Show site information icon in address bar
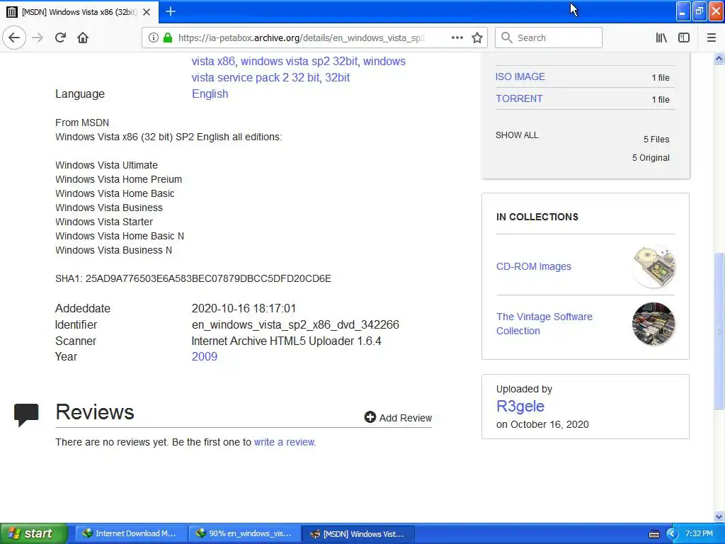The width and height of the screenshot is (725, 544). (x=154, y=38)
